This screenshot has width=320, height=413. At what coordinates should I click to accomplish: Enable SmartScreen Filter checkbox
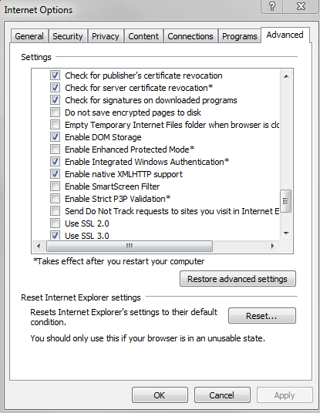(55, 186)
